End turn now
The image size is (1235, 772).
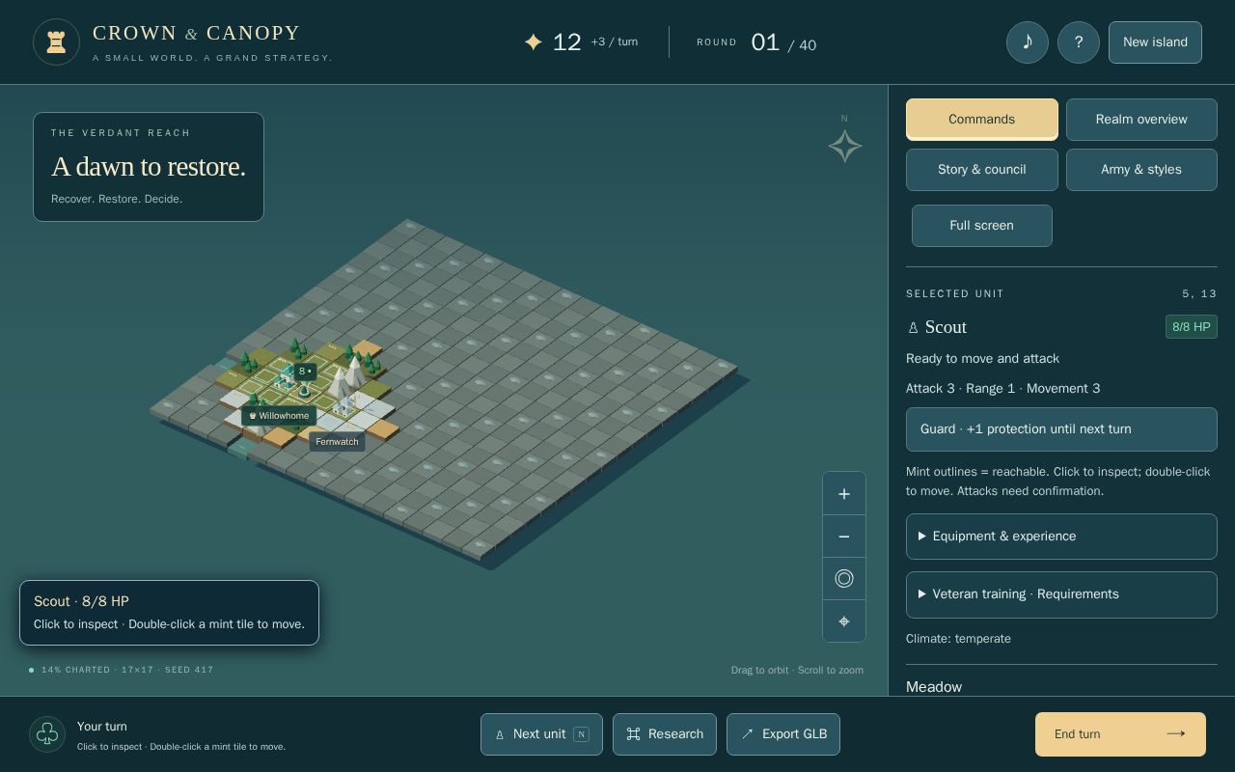(x=1120, y=734)
